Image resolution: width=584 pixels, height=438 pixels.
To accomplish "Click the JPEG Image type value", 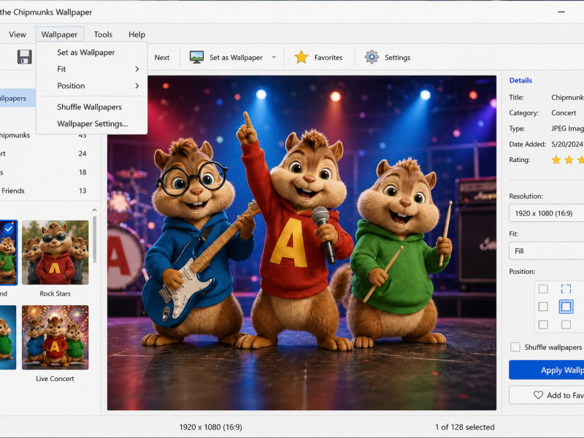I will pos(568,128).
